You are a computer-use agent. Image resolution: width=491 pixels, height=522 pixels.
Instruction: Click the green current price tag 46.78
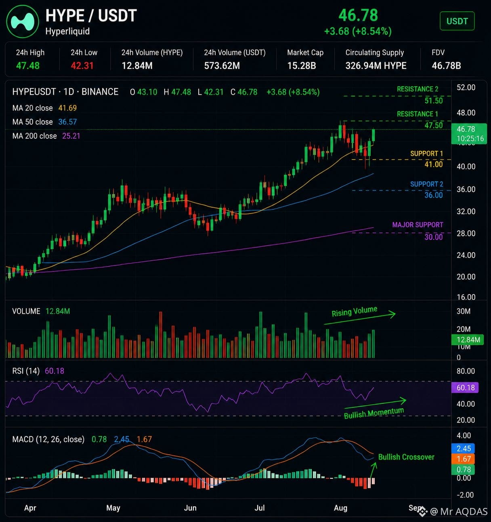pos(469,134)
